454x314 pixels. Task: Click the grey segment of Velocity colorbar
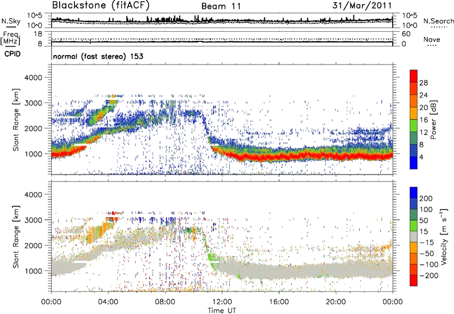coord(414,236)
